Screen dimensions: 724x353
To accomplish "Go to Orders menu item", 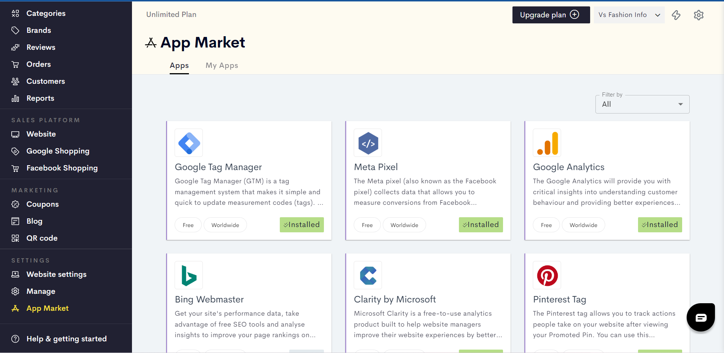I will click(38, 64).
